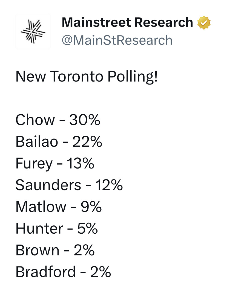The width and height of the screenshot is (241, 293).
Task: Click the Mainstreet Research profile avatar
Action: 33,31
